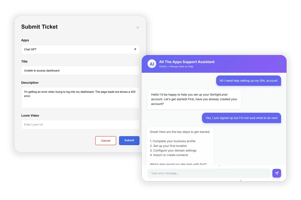Close the Submit Ticket dialog
Image resolution: width=301 pixels, height=200 pixels.
coord(138,27)
